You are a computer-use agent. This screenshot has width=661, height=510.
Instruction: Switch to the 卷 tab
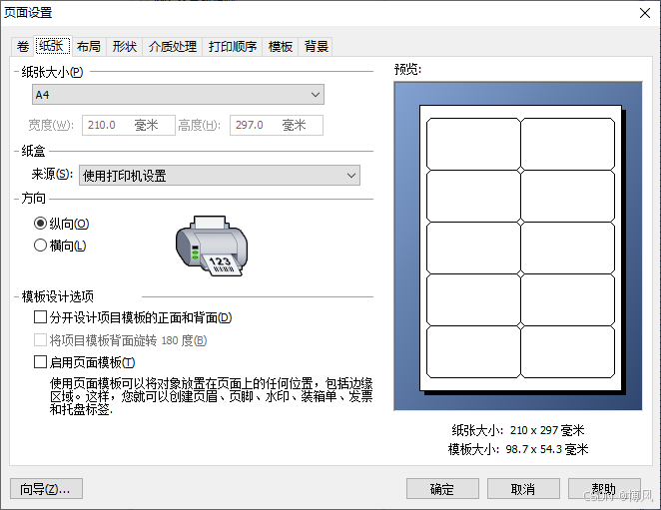coord(23,46)
